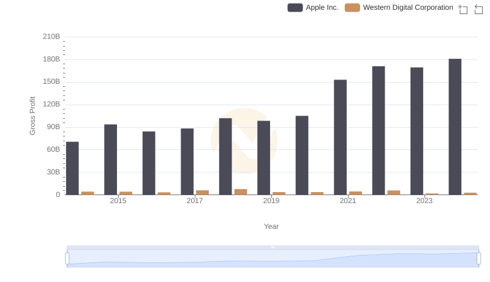Click the Apple bar for 2016
The width and height of the screenshot is (490, 282).
point(149,163)
